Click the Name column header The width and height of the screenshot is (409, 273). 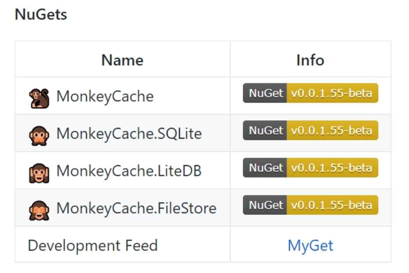122,60
